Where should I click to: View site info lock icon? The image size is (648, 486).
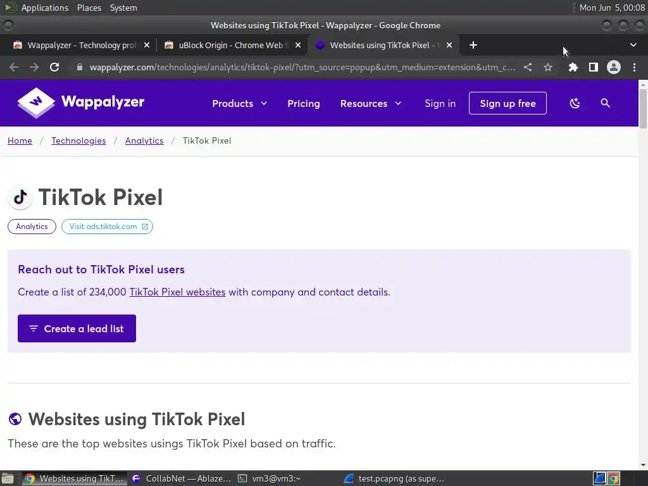click(x=80, y=67)
